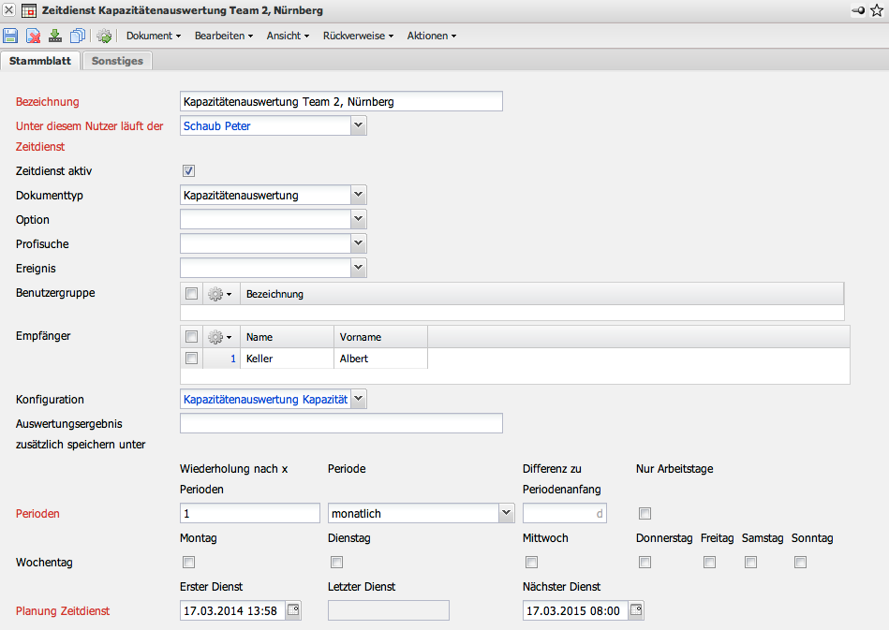Mark as favorite with the star icon

pos(877,10)
